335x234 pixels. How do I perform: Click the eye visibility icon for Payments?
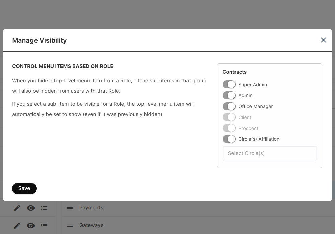pos(31,208)
